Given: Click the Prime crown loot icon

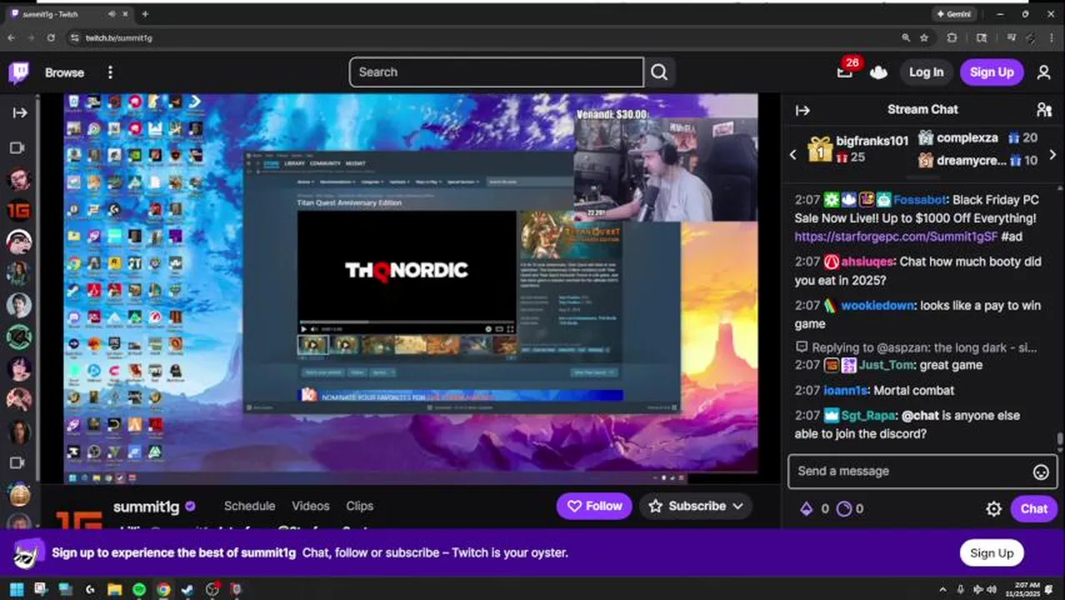Looking at the screenshot, I should coord(878,72).
